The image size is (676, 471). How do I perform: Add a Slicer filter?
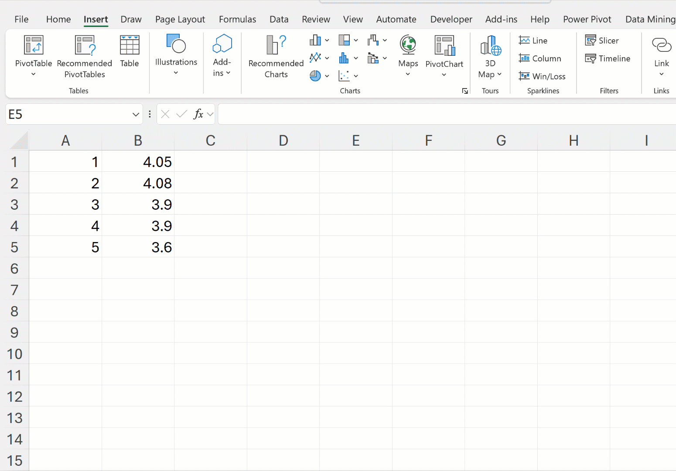click(602, 41)
